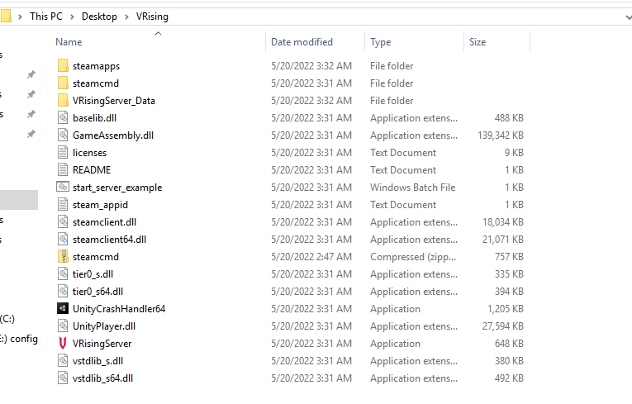Click the GameAssembly.dll file icon
The height and width of the screenshot is (404, 632).
pyautogui.click(x=63, y=135)
